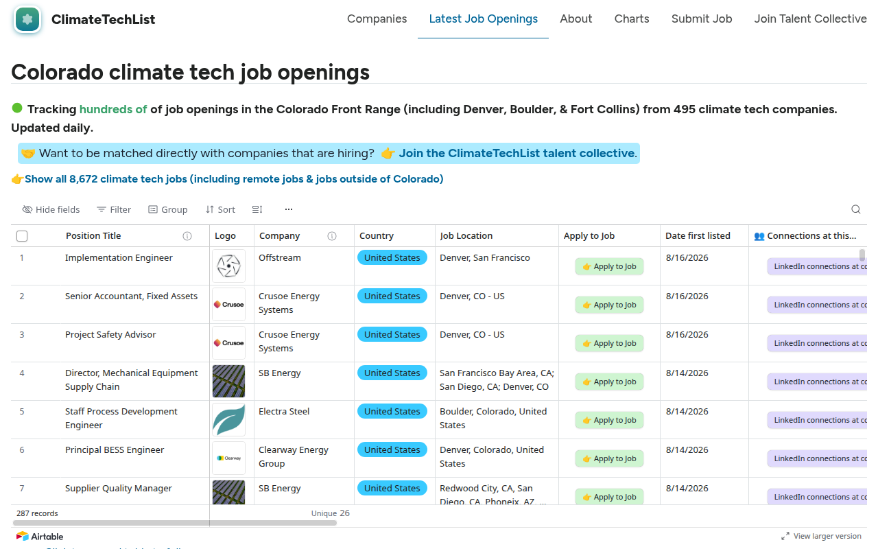Click the Company column info icon
The width and height of the screenshot is (878, 549).
pos(332,236)
